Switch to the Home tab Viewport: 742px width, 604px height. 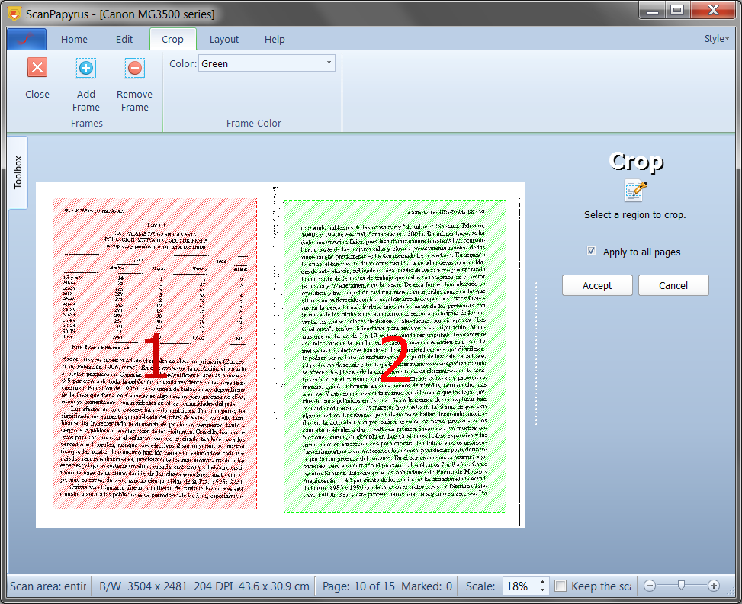74,39
